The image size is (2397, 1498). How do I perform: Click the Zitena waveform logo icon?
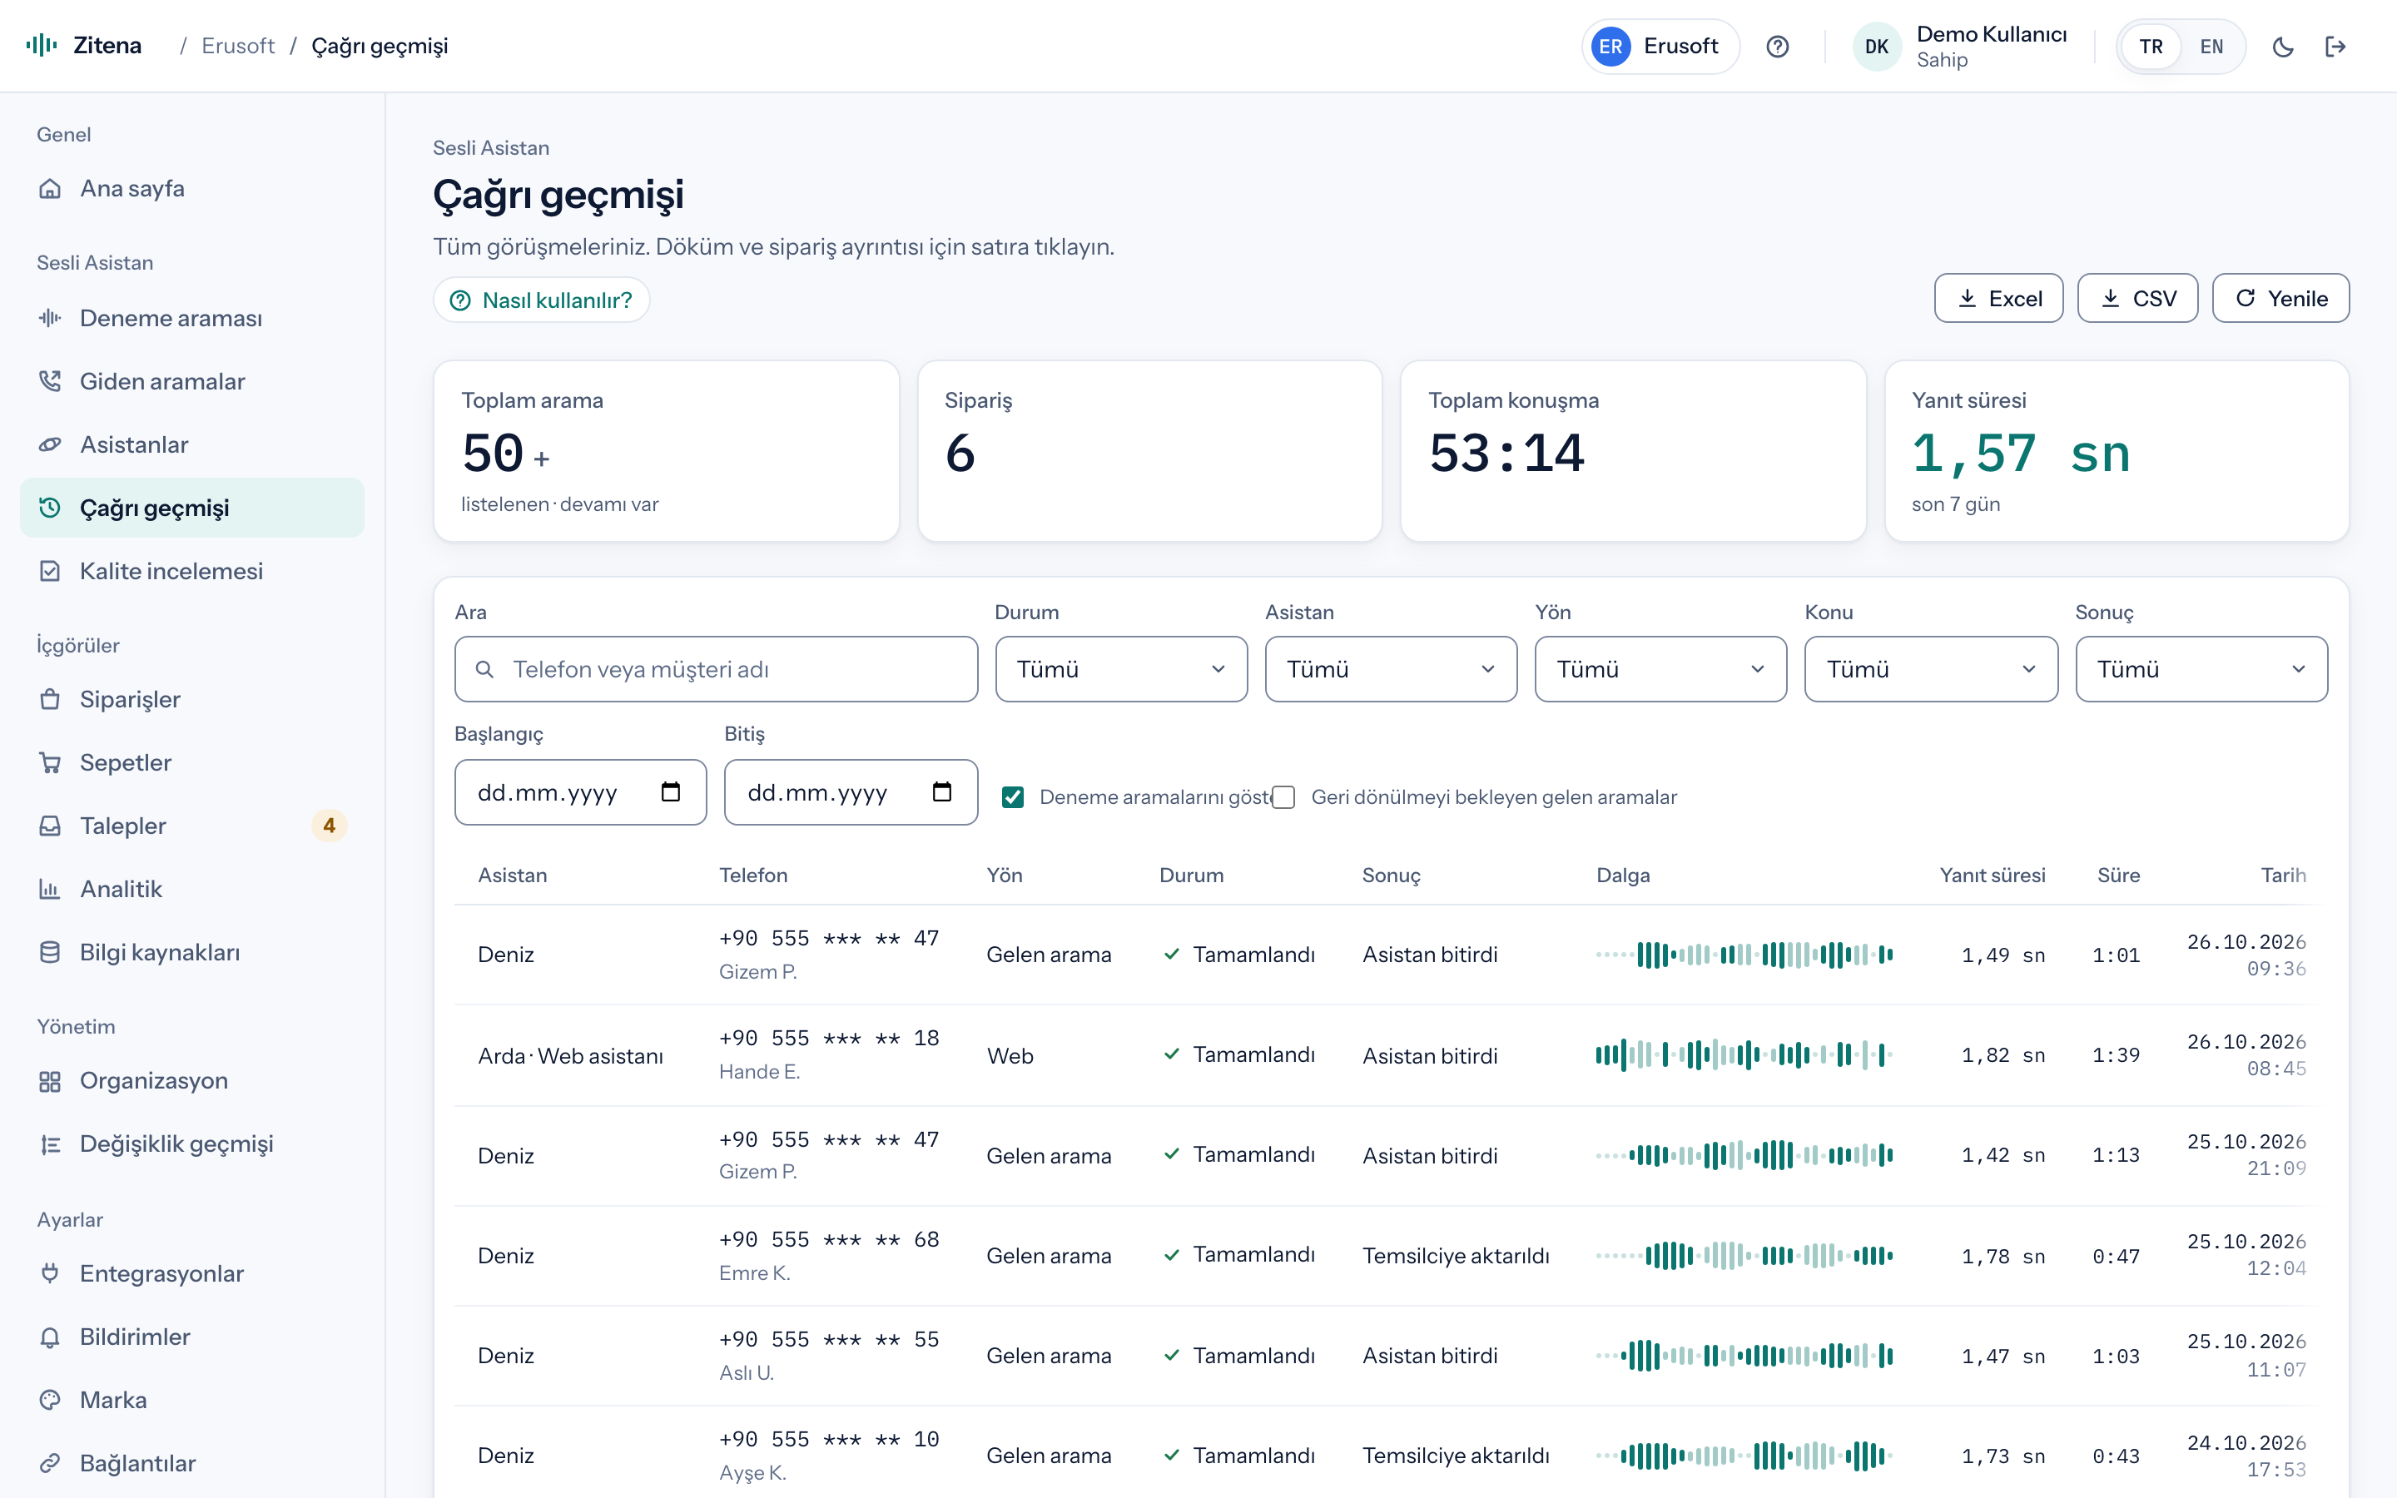click(x=42, y=46)
